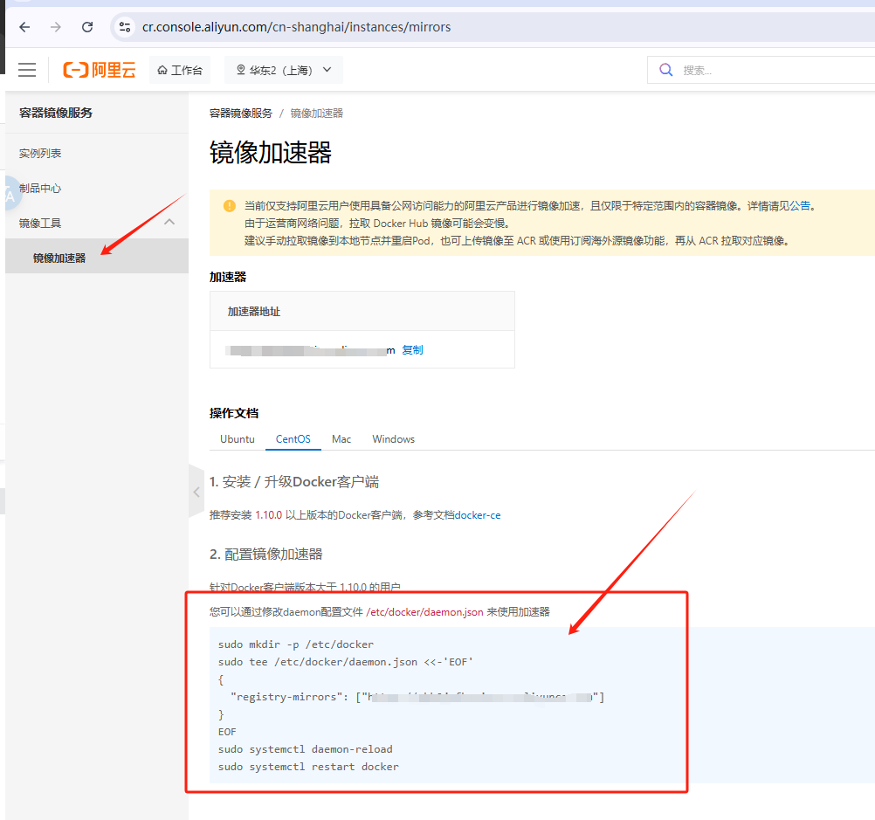Click the 加速器地址 header cell
This screenshot has height=820, width=875.
coord(362,312)
